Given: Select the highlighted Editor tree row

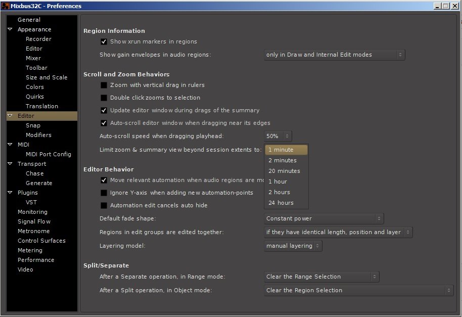Looking at the screenshot, I should click(x=42, y=116).
